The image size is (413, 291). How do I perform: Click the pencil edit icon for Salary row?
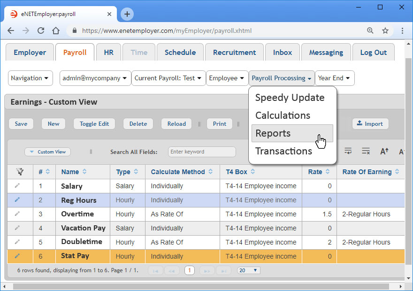(x=17, y=186)
